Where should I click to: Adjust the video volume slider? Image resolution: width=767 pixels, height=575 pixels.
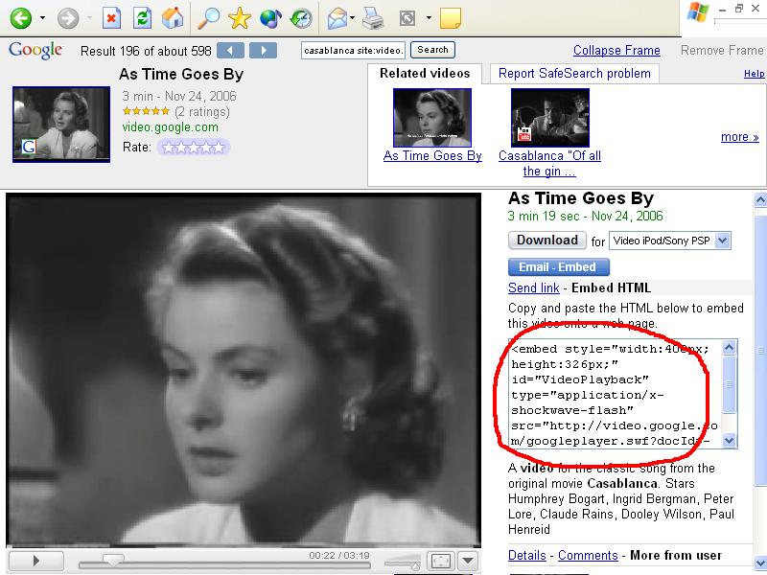[x=403, y=563]
